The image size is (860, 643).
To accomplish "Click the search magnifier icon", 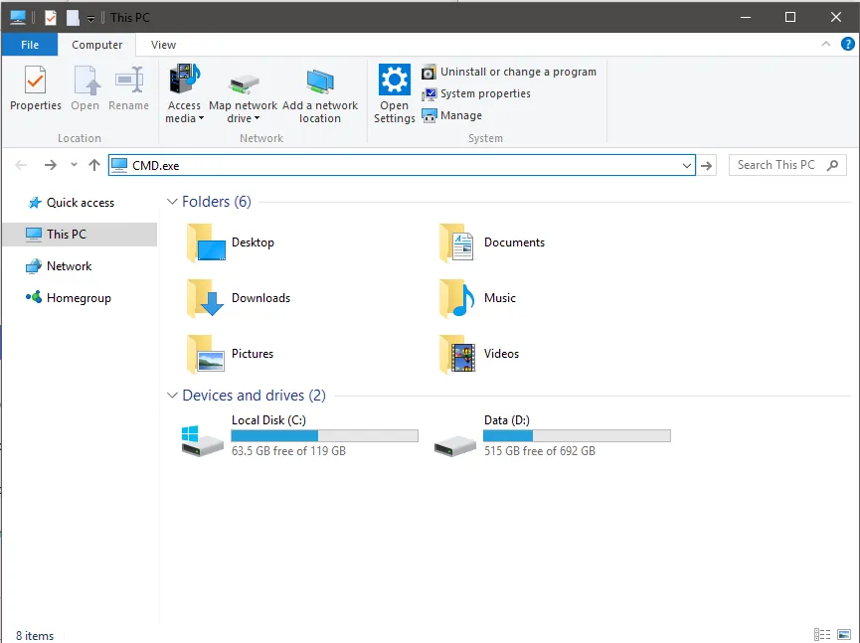I will 832,165.
